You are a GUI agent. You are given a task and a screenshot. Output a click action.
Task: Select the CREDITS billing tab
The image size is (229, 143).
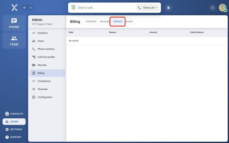[x=118, y=22]
